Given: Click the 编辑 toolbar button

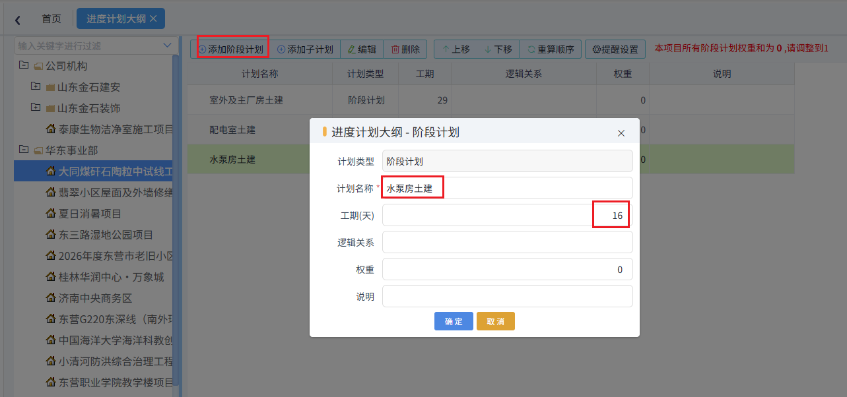Looking at the screenshot, I should pos(362,49).
